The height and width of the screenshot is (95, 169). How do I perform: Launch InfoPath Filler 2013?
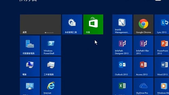point(143,46)
